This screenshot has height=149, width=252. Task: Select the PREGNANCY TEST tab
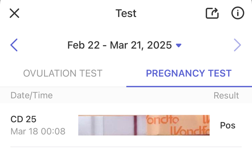(189, 73)
